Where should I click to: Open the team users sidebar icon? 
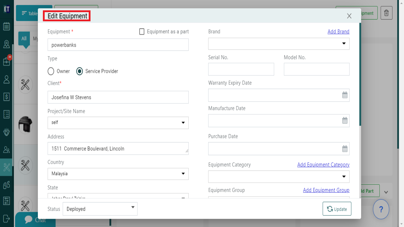7,150
